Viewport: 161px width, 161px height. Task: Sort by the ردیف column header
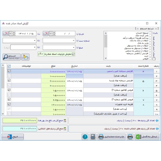(156, 66)
